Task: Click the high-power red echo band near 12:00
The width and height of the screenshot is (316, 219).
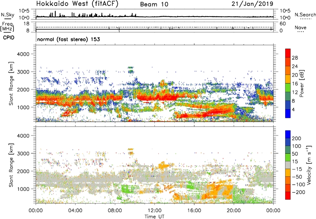Action: point(157,97)
